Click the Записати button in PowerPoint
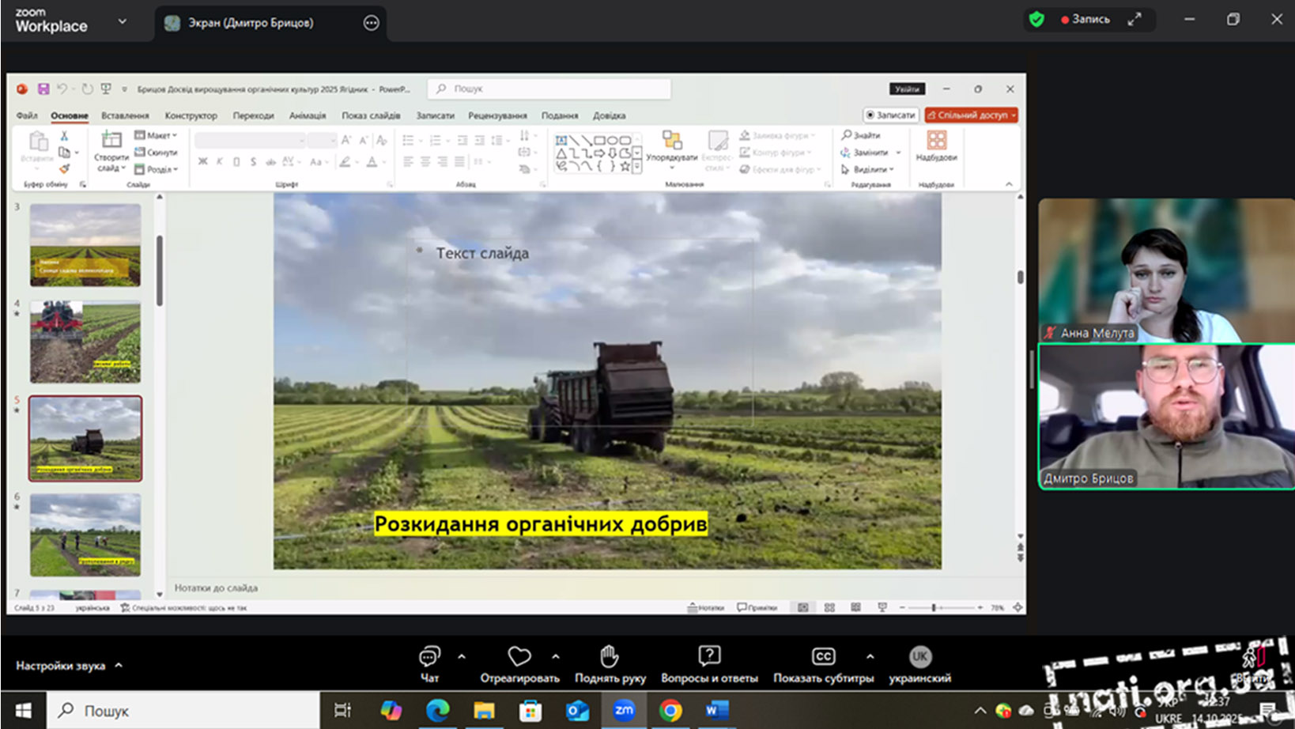This screenshot has height=729, width=1295. [x=891, y=115]
